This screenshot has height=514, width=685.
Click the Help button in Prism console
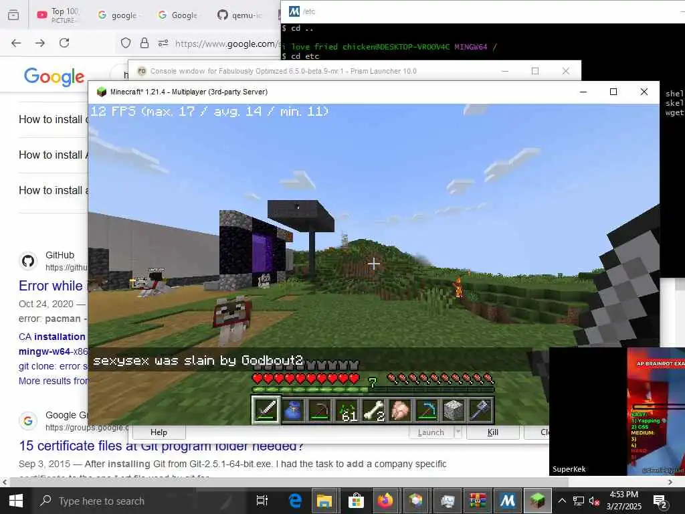point(159,432)
